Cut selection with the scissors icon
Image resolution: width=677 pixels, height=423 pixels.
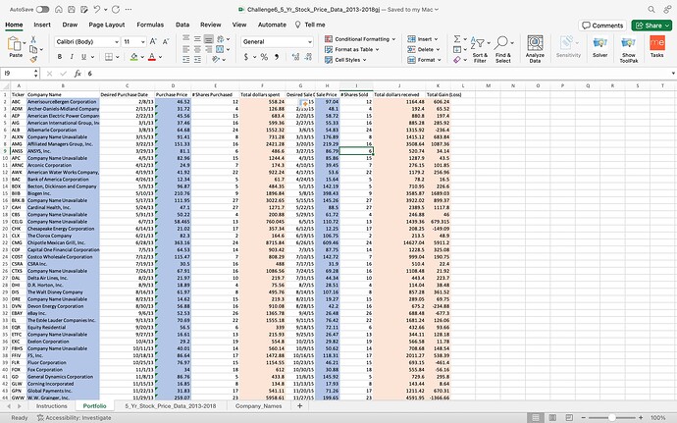pyautogui.click(x=33, y=40)
